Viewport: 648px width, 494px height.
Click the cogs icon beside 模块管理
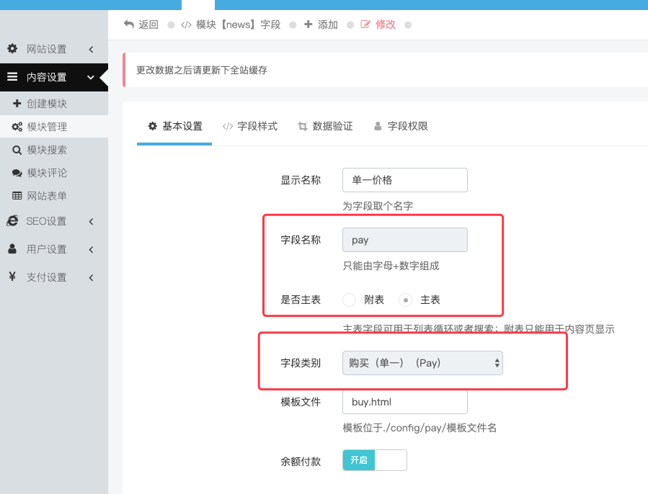point(17,127)
